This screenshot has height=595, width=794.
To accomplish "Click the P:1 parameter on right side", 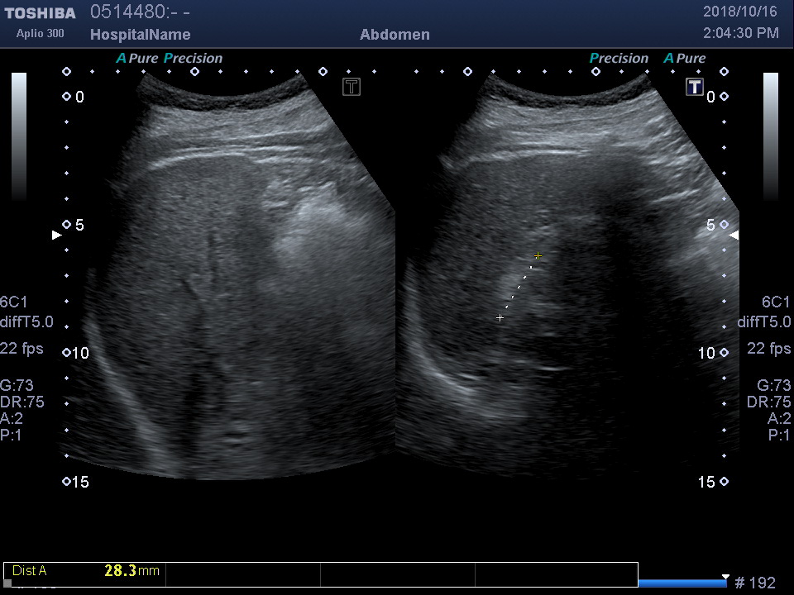I will pos(779,436).
